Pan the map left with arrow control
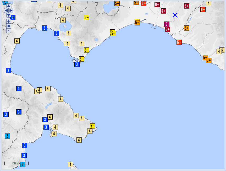 click(x=6, y=10)
